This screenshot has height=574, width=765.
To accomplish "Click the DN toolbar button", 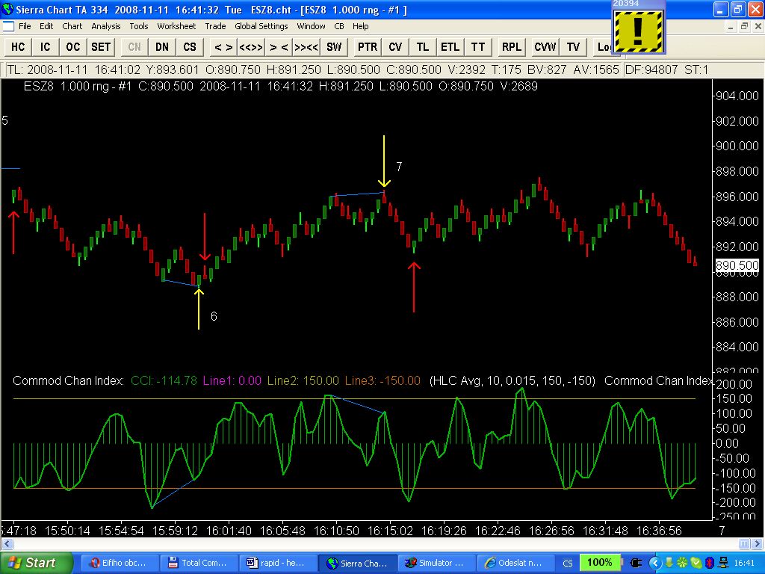I will click(162, 47).
